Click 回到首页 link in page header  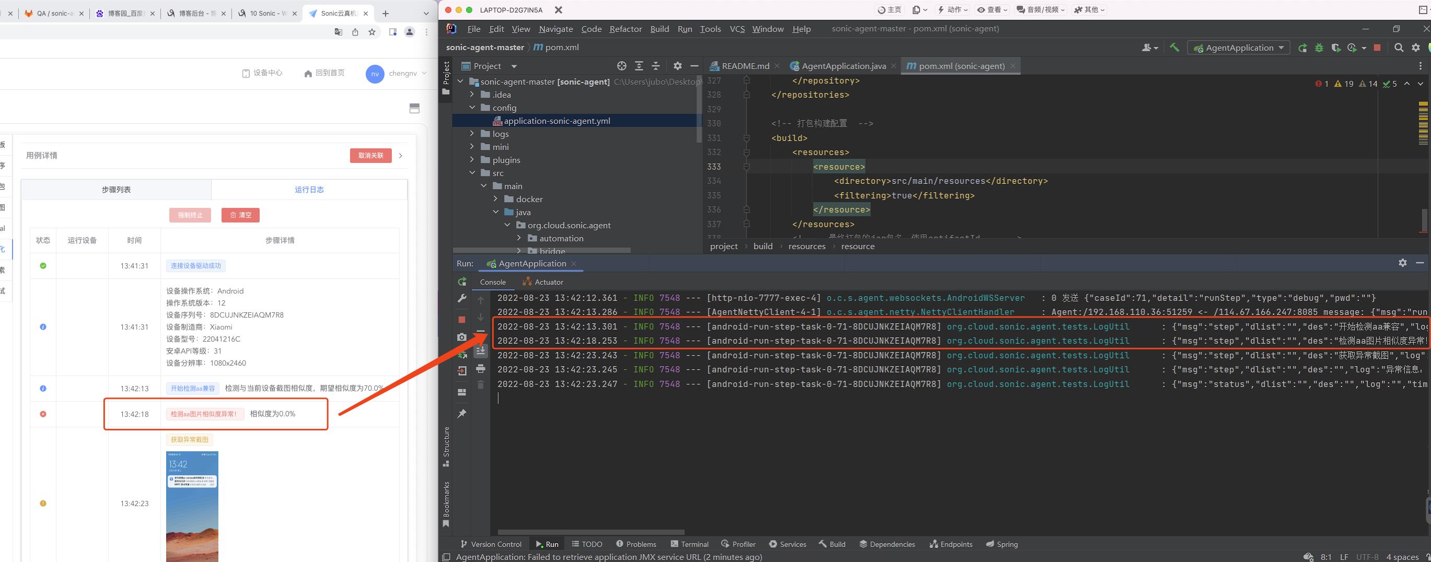[324, 73]
